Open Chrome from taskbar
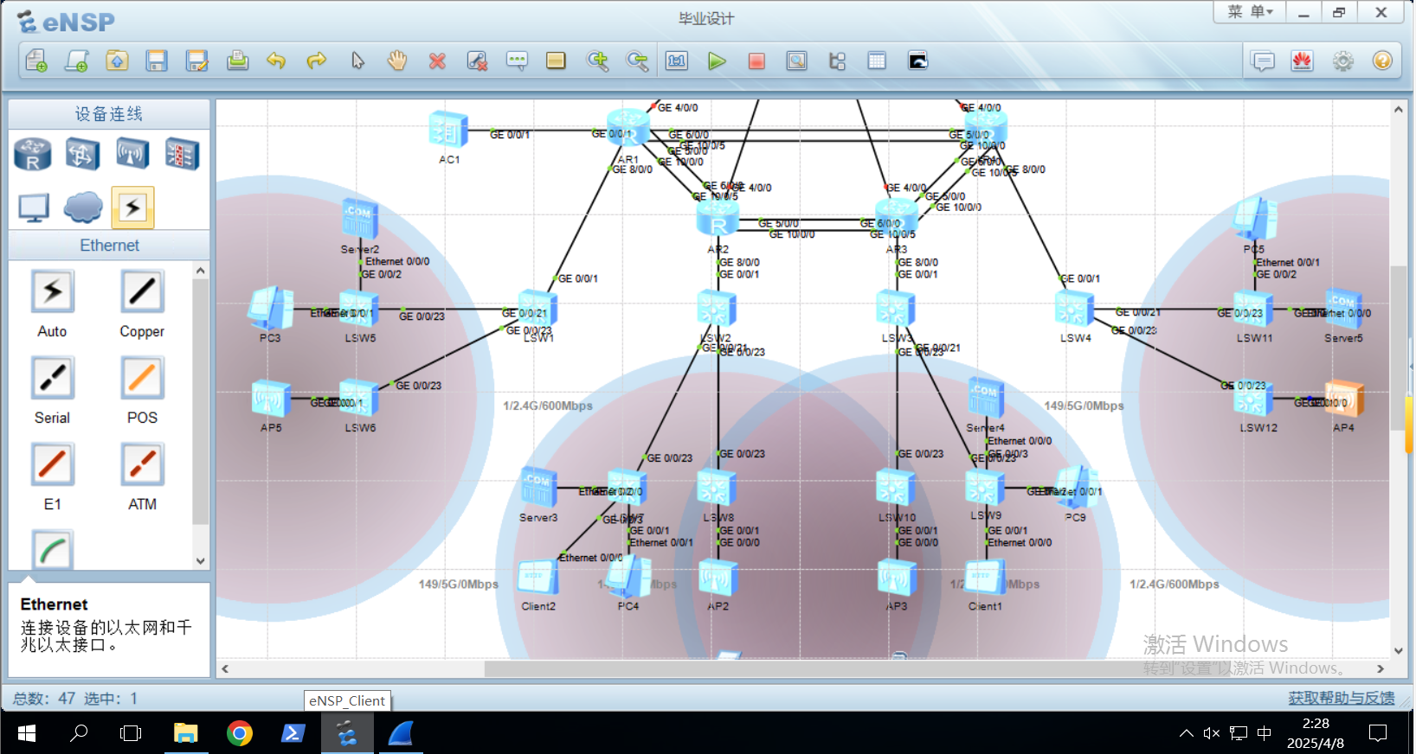The image size is (1416, 754). [239, 733]
